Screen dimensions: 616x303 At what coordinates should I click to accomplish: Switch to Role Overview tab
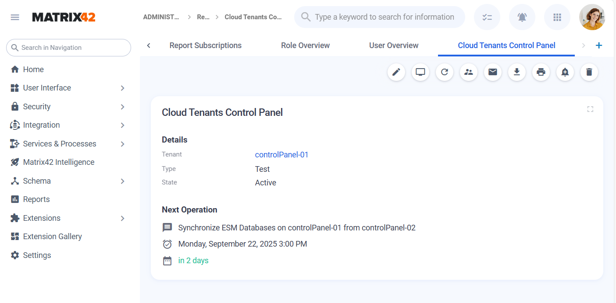pos(306,45)
